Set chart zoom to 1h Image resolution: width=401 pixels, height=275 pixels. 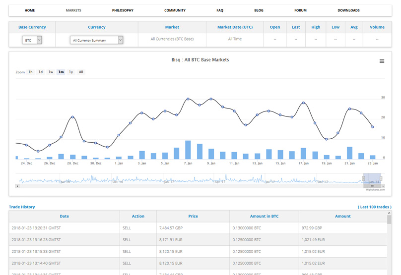30,72
